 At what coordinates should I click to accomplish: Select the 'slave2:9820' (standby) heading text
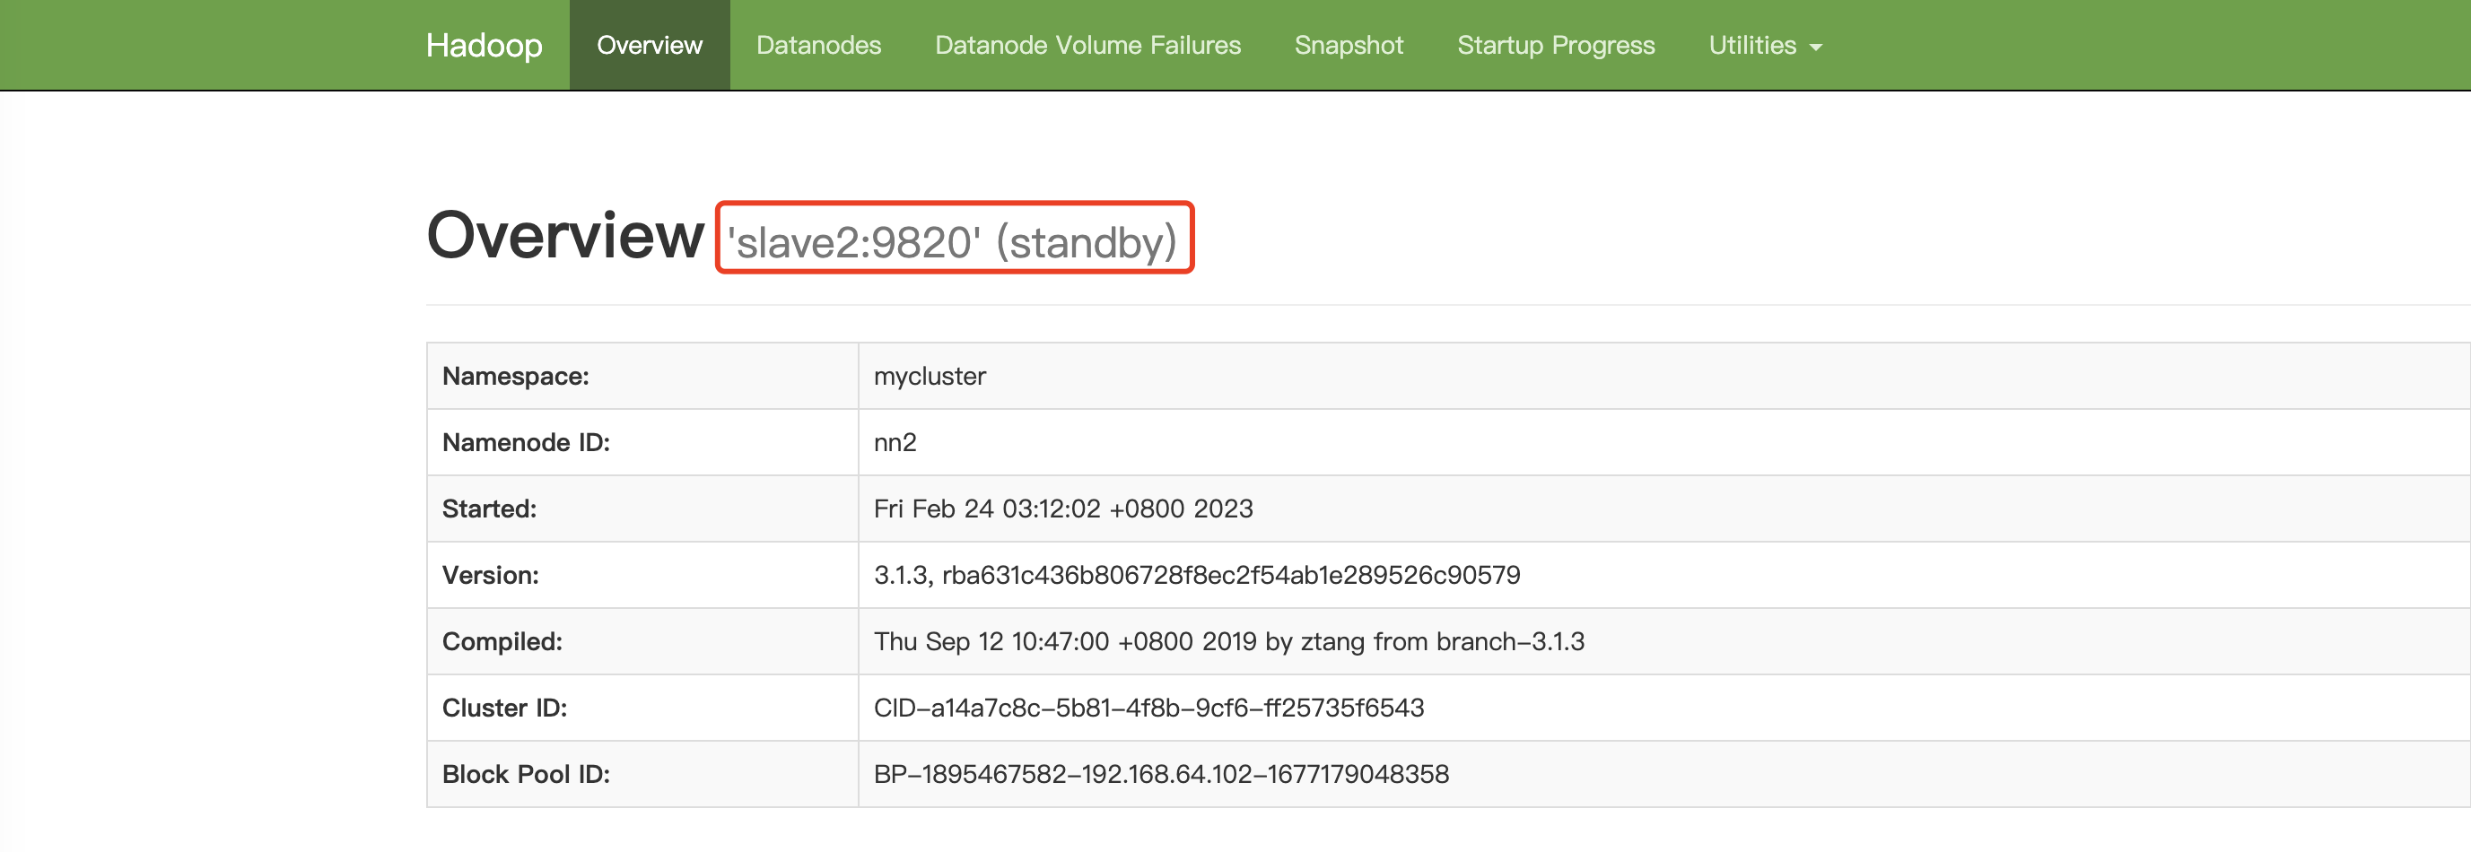(x=952, y=241)
